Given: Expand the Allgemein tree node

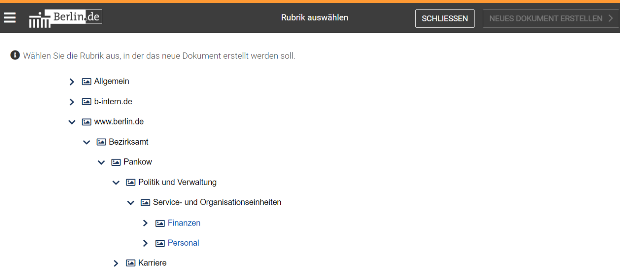Looking at the screenshot, I should [x=72, y=81].
